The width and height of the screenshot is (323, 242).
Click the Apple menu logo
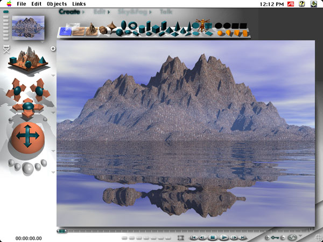pyautogui.click(x=9, y=4)
